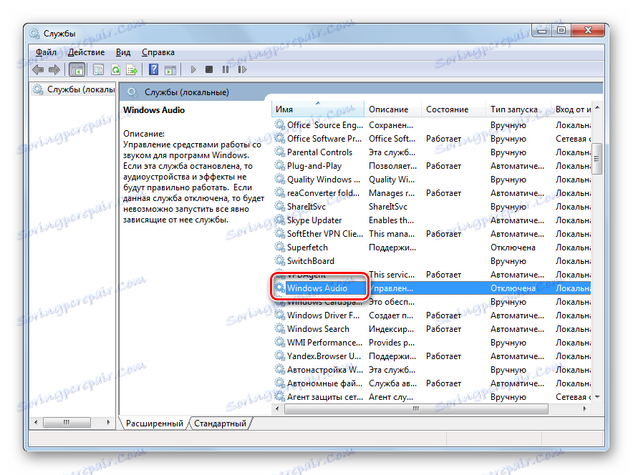Click the gear icon of SwitchBoard row
The height and width of the screenshot is (475, 633).
[279, 260]
